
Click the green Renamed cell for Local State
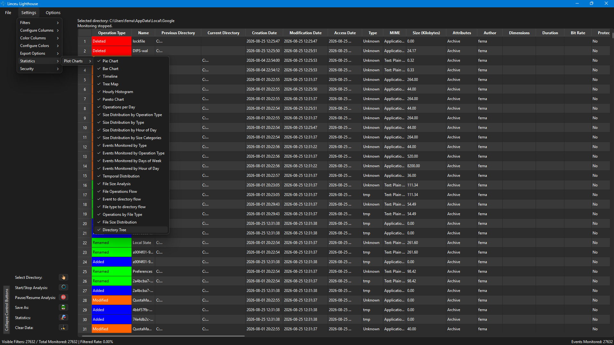(x=112, y=243)
